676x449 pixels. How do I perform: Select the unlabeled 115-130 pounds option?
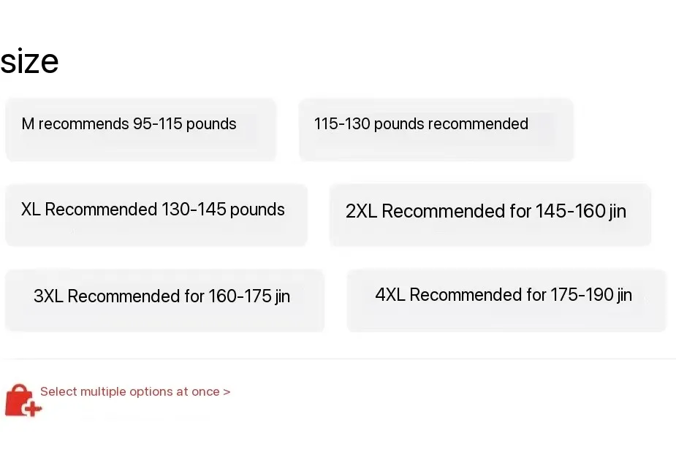point(436,129)
